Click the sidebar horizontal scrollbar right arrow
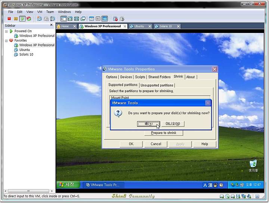The width and height of the screenshot is (269, 203). click(x=52, y=191)
